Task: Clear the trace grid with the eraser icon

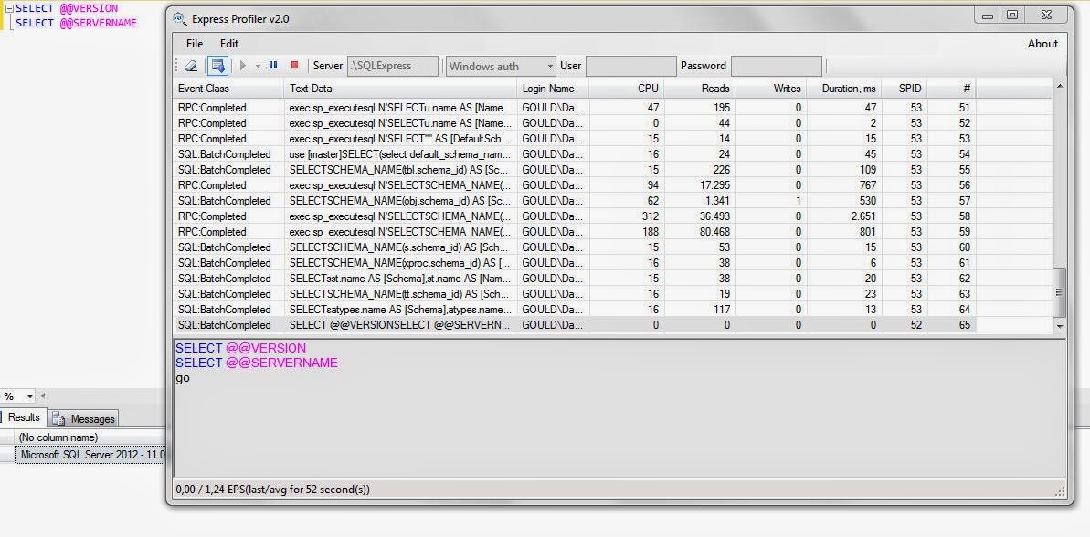Action: point(192,66)
